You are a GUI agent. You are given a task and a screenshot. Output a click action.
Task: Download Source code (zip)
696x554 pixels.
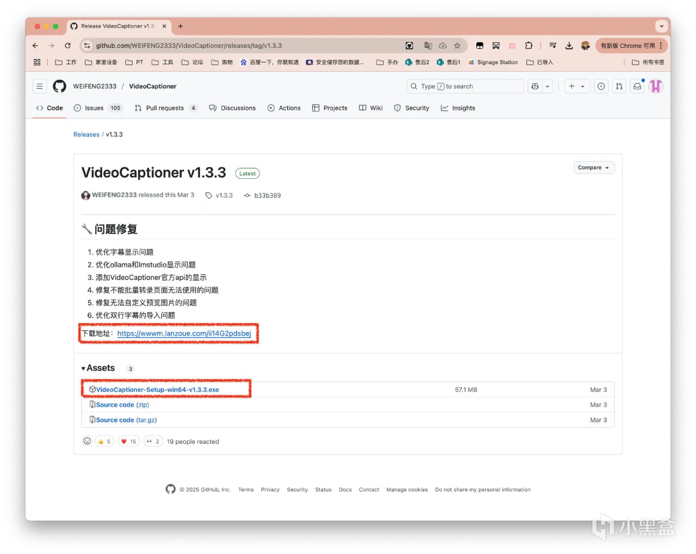tap(122, 405)
